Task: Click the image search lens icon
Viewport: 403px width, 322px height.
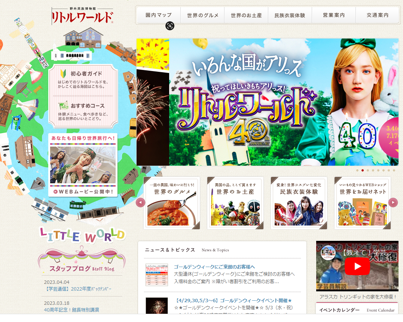Action: coord(170,26)
